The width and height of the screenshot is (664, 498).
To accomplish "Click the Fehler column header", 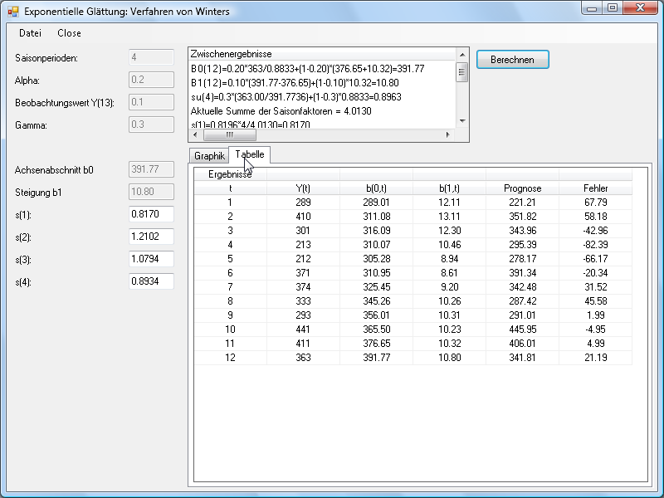I will point(595,188).
